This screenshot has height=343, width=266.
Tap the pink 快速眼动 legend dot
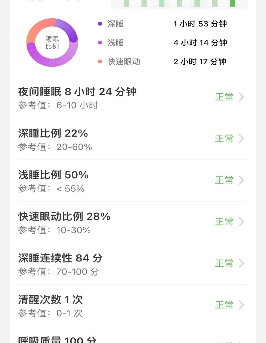point(100,62)
